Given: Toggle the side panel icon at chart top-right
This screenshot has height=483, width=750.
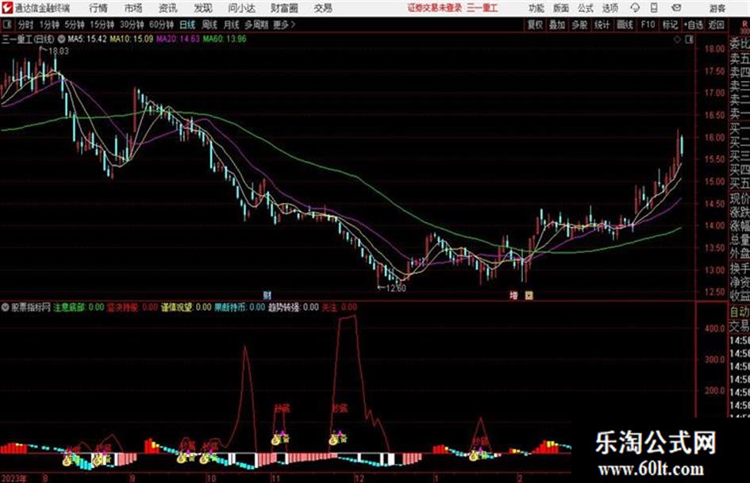Looking at the screenshot, I should pyautogui.click(x=689, y=40).
